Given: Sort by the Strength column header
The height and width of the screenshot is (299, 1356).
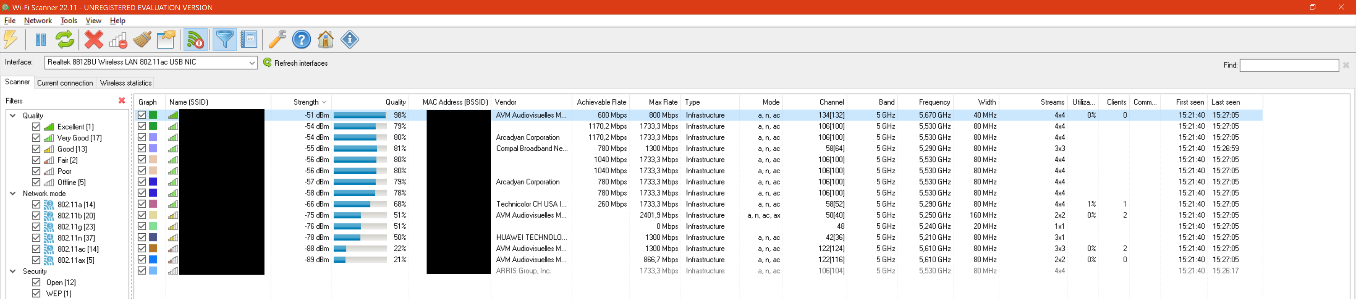Looking at the screenshot, I should (302, 102).
